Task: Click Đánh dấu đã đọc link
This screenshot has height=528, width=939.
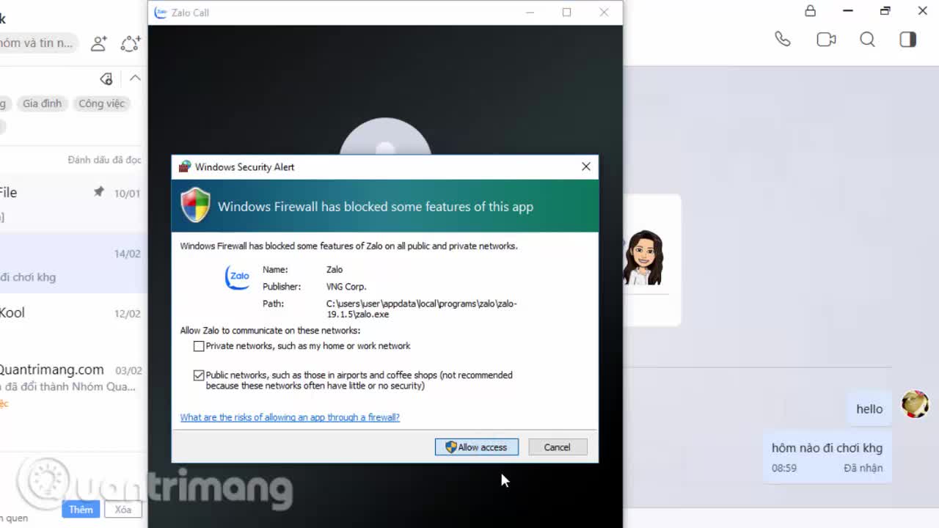Action: click(104, 160)
